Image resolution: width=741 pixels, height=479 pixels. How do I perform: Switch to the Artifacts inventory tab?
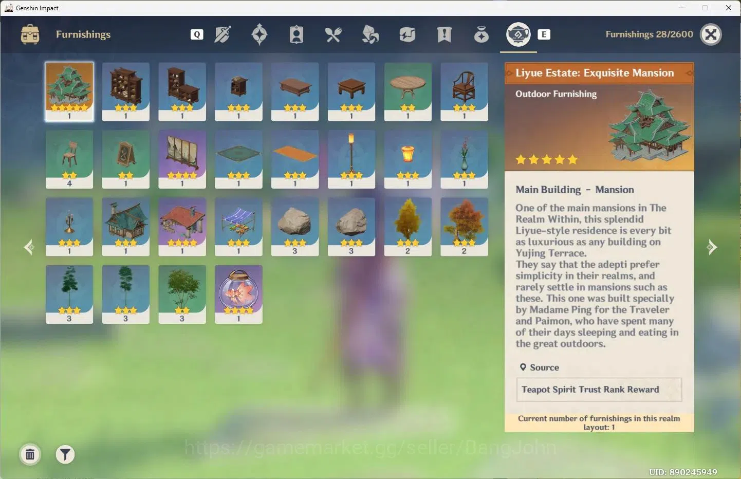point(260,34)
